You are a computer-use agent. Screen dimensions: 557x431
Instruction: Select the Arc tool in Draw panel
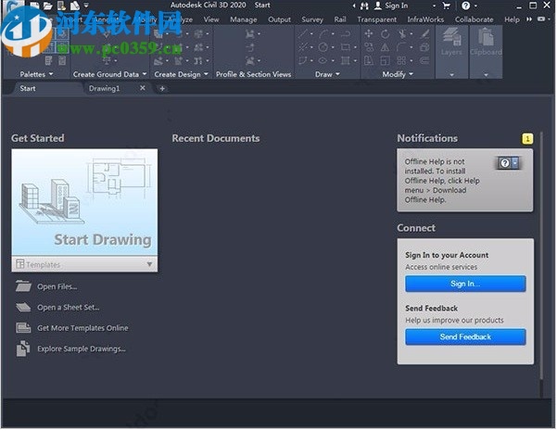[x=323, y=33]
